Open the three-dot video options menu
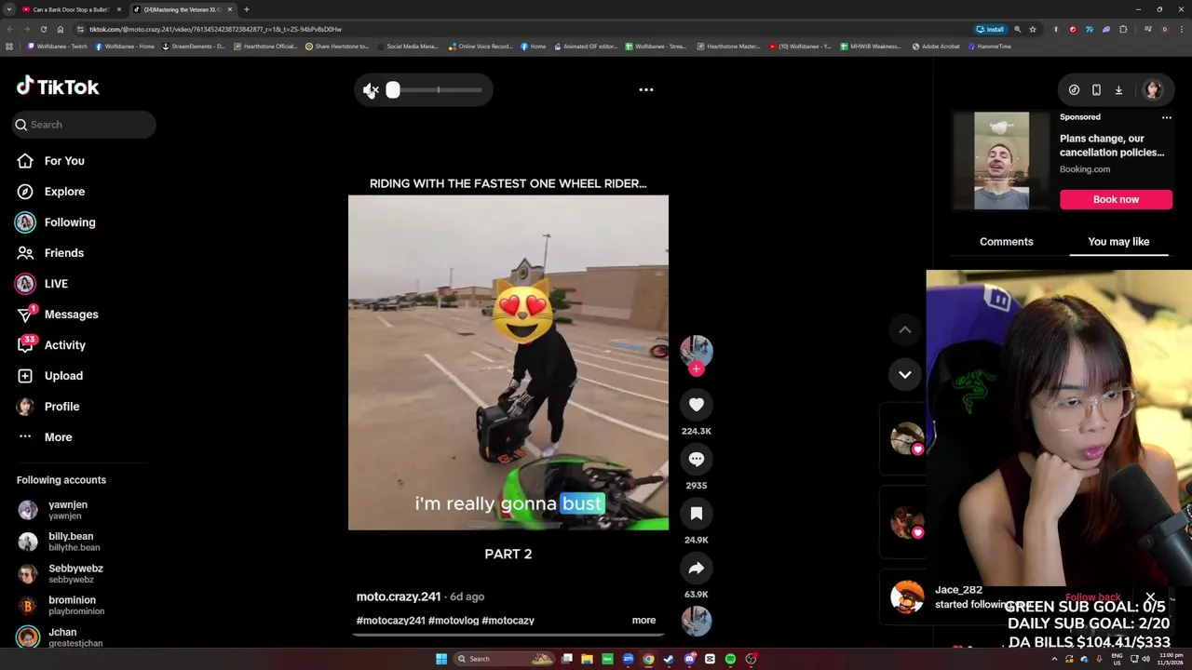 coord(646,89)
